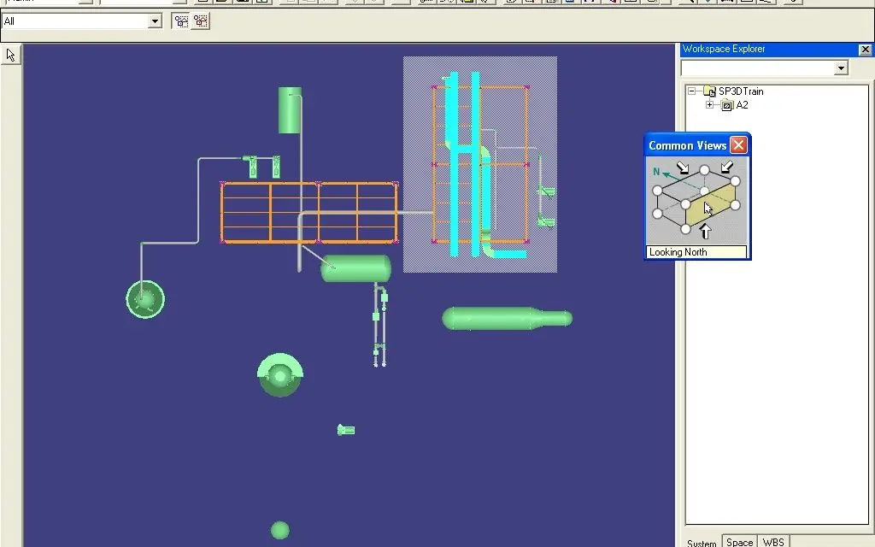Image resolution: width=875 pixels, height=547 pixels.
Task: Enable the Inside/Overlapping fence selection mode
Action: (200, 21)
